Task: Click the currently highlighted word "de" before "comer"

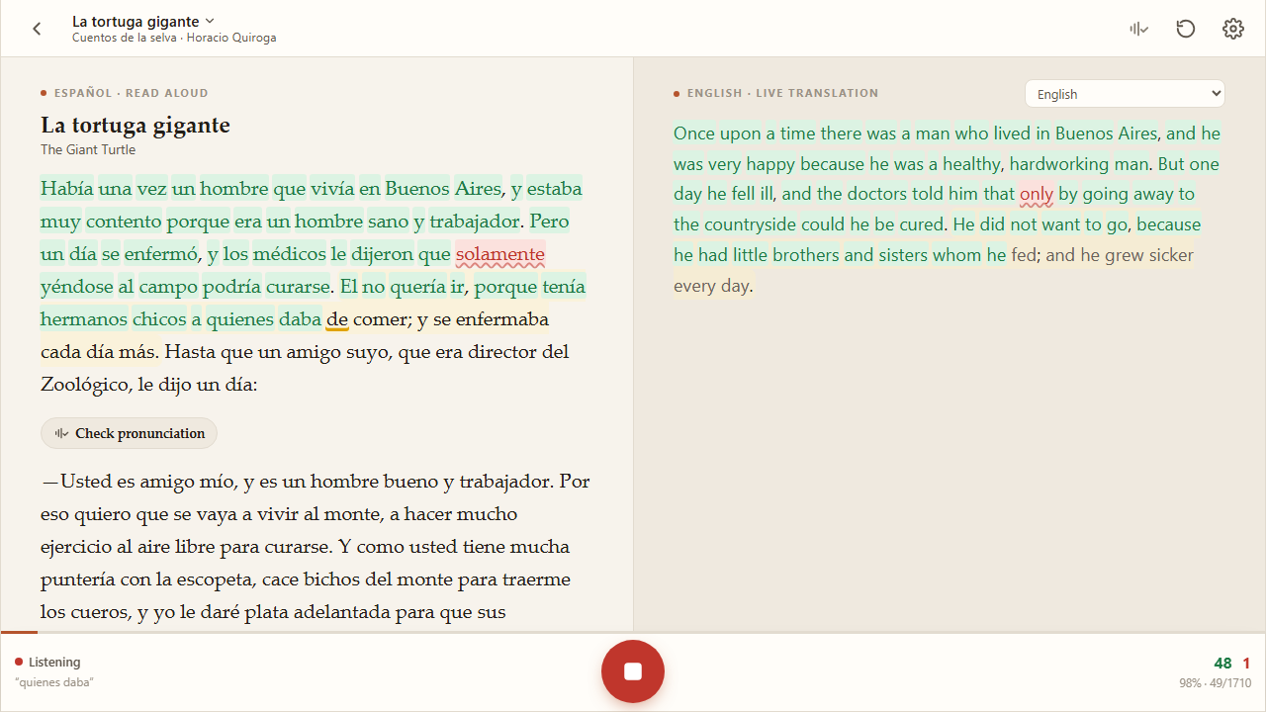Action: tap(337, 319)
